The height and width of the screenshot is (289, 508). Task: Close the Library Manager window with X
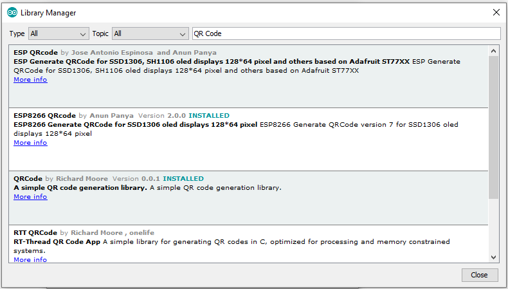[x=496, y=12]
